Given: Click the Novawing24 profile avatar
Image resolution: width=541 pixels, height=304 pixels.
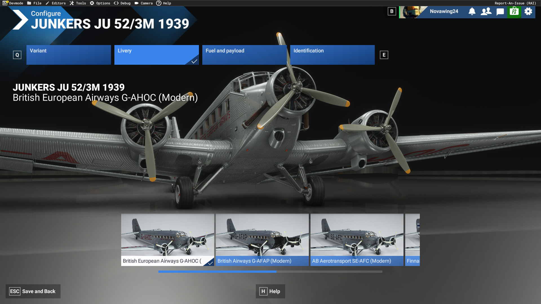Looking at the screenshot, I should [413, 12].
